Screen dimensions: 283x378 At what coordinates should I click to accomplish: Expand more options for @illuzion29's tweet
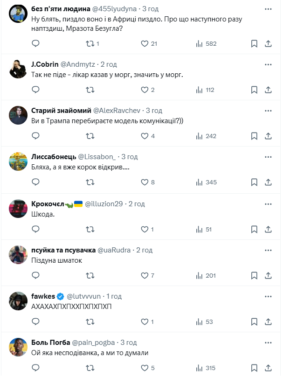[x=268, y=204]
